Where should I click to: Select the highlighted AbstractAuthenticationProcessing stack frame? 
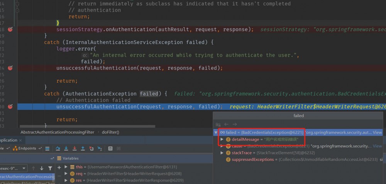coord(27,177)
